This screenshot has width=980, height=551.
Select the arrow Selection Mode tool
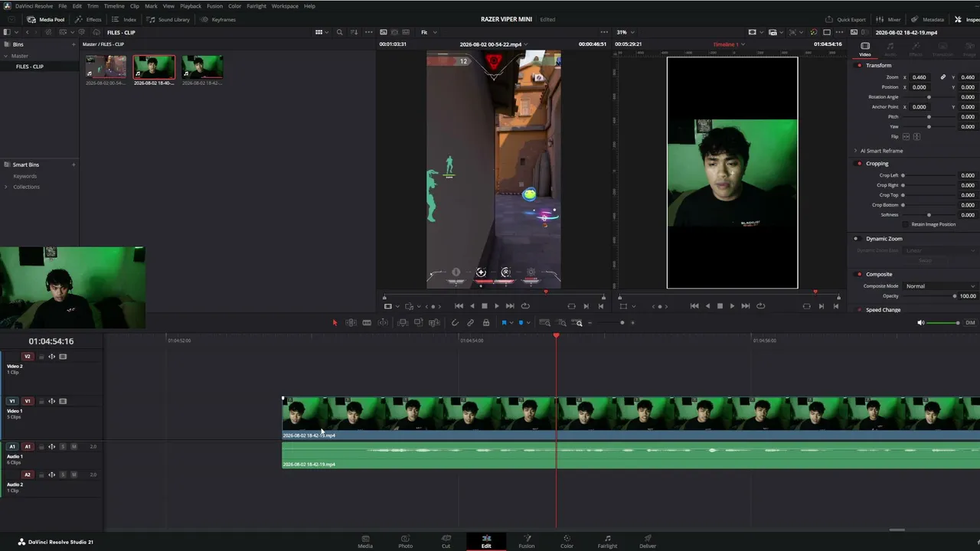[x=335, y=323]
